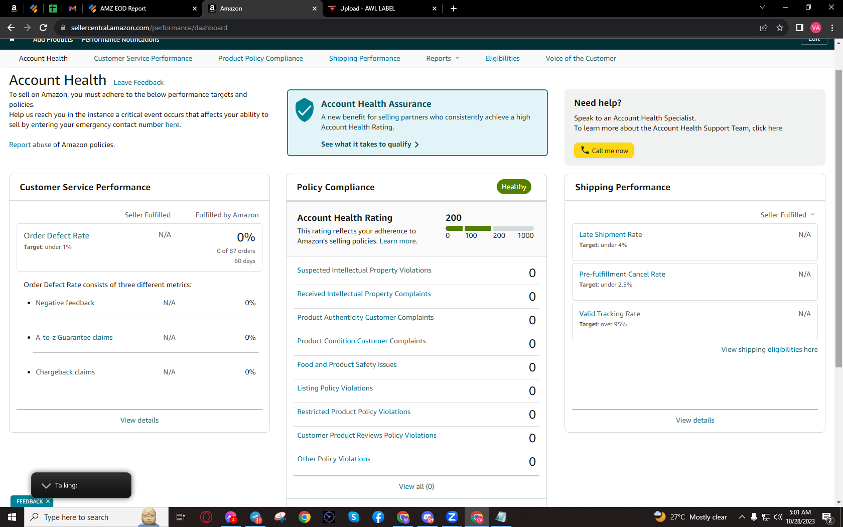Image resolution: width=843 pixels, height=527 pixels.
Task: Open the Windows notification center
Action: pyautogui.click(x=828, y=517)
